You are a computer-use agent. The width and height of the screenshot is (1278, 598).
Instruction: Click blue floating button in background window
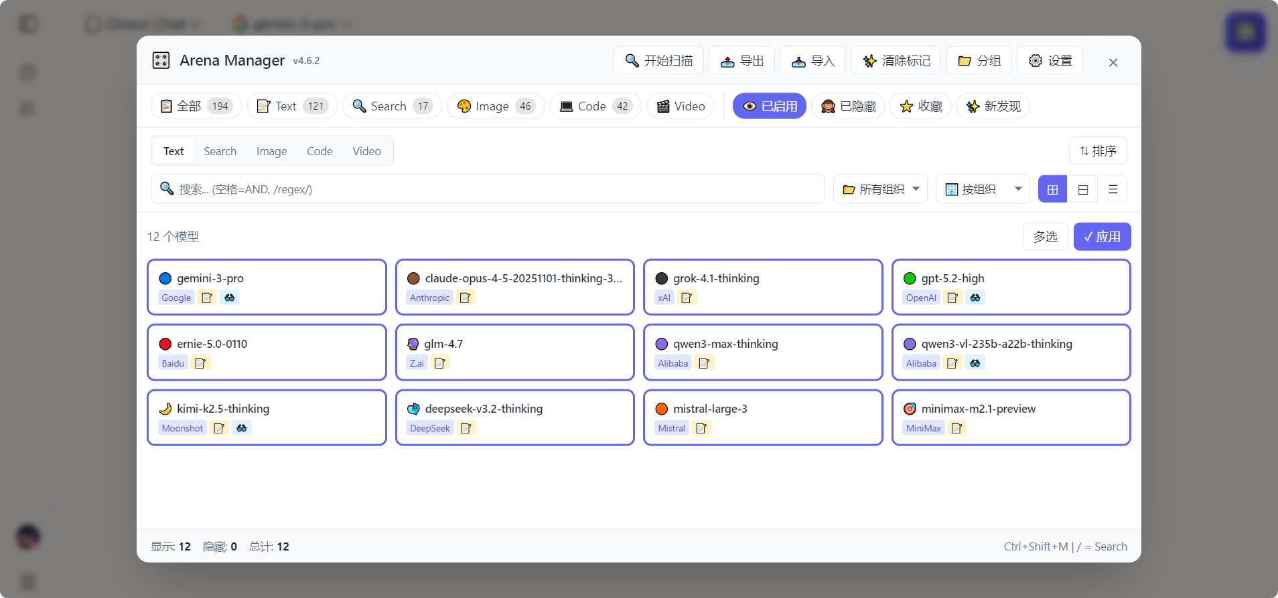1245,32
